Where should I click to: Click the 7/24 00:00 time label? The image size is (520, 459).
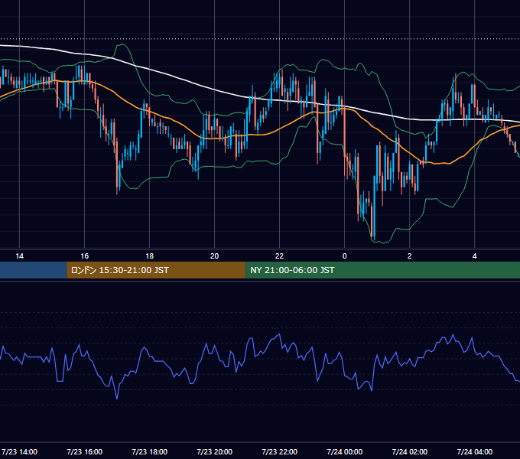click(345, 451)
